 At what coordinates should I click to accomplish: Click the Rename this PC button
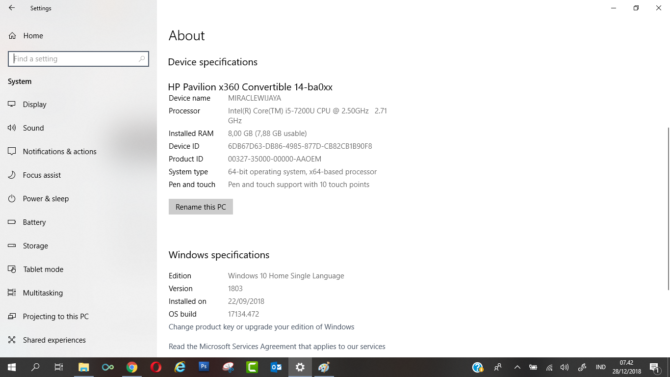tap(201, 207)
